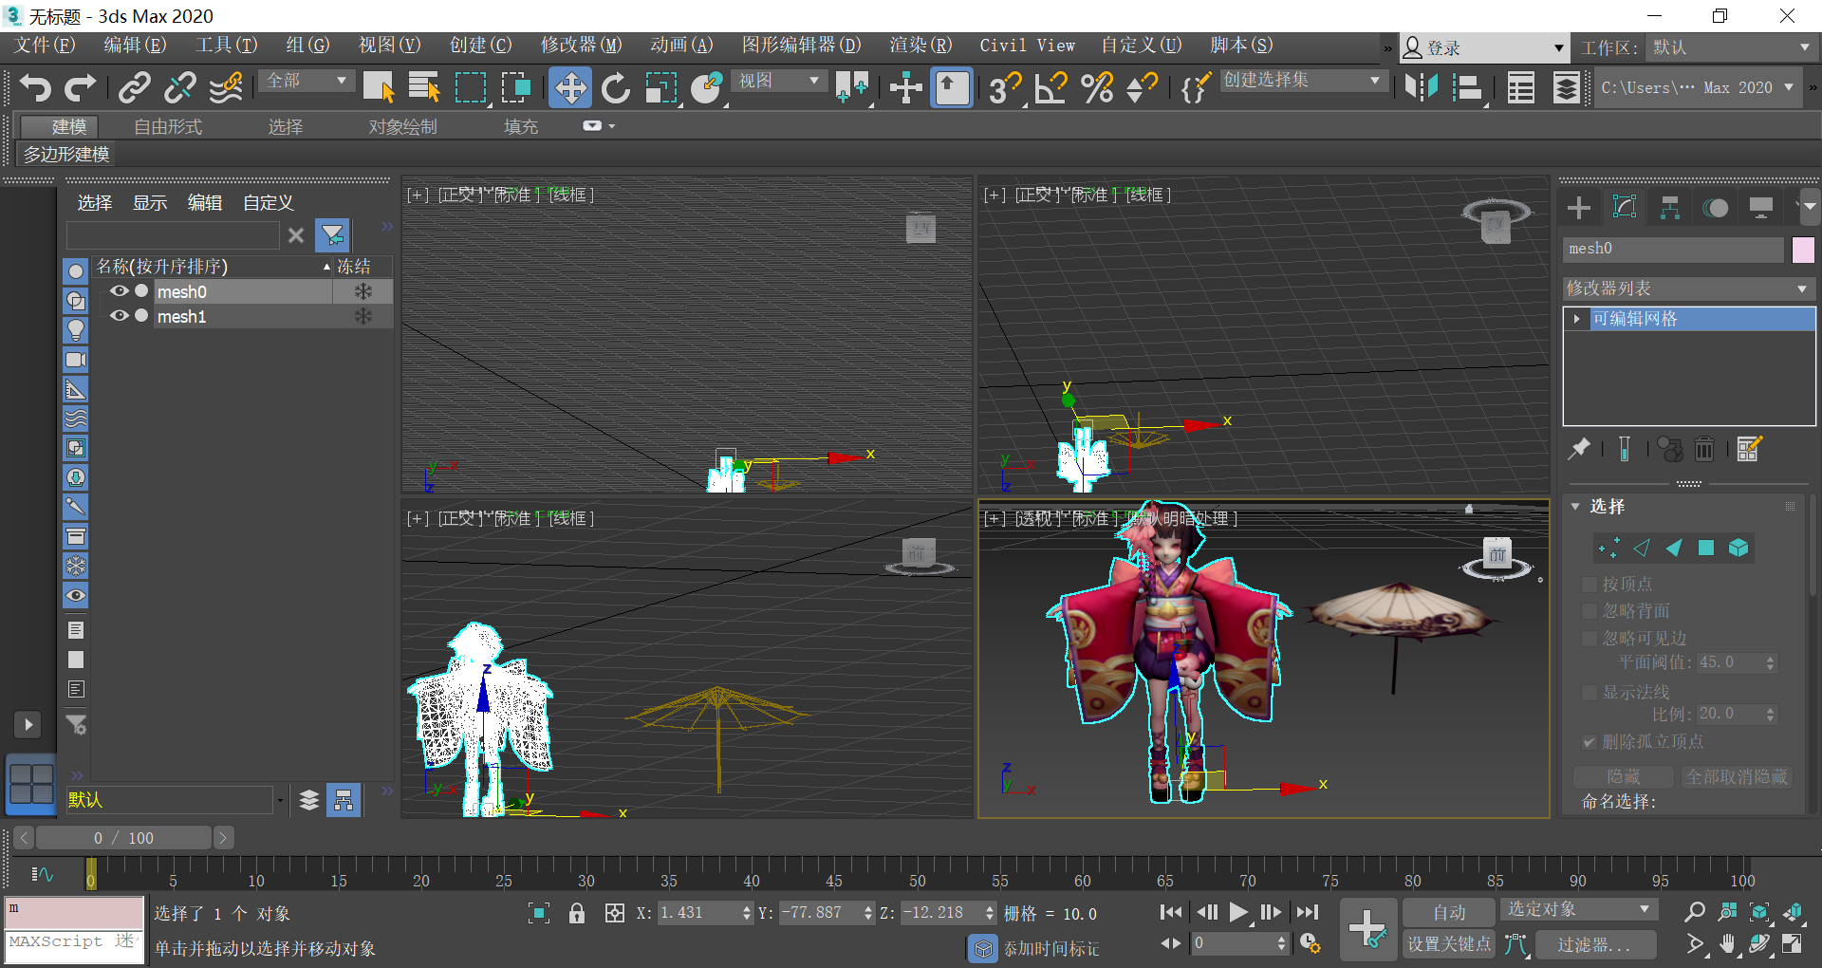Click the Pan View hand icon
This screenshot has height=968, width=1822.
pyautogui.click(x=1727, y=943)
